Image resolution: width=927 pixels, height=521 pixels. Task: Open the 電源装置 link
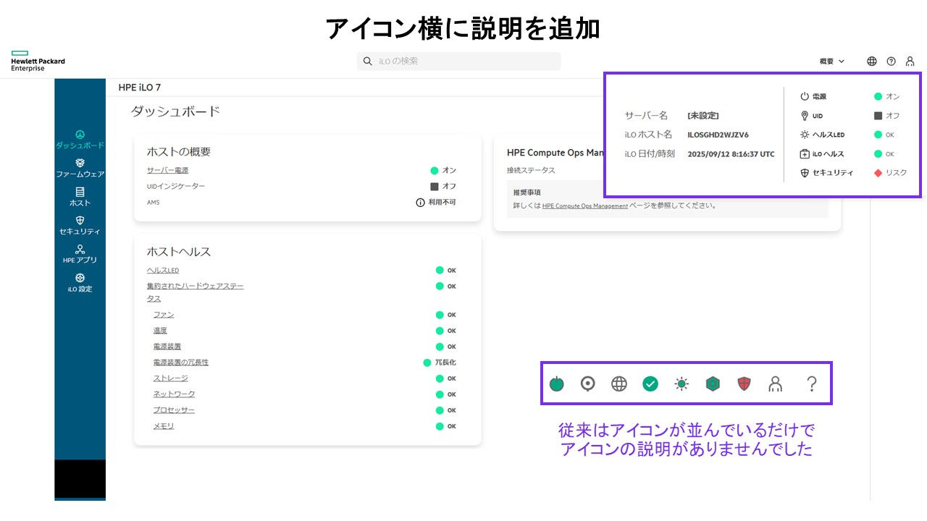point(167,347)
